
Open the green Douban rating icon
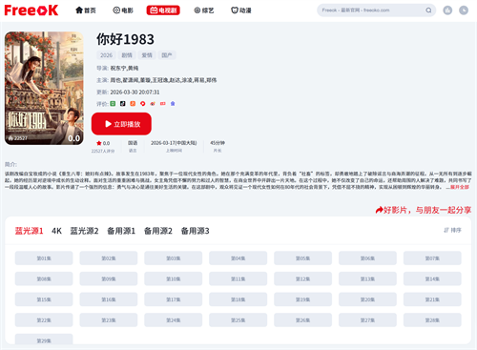(113, 104)
